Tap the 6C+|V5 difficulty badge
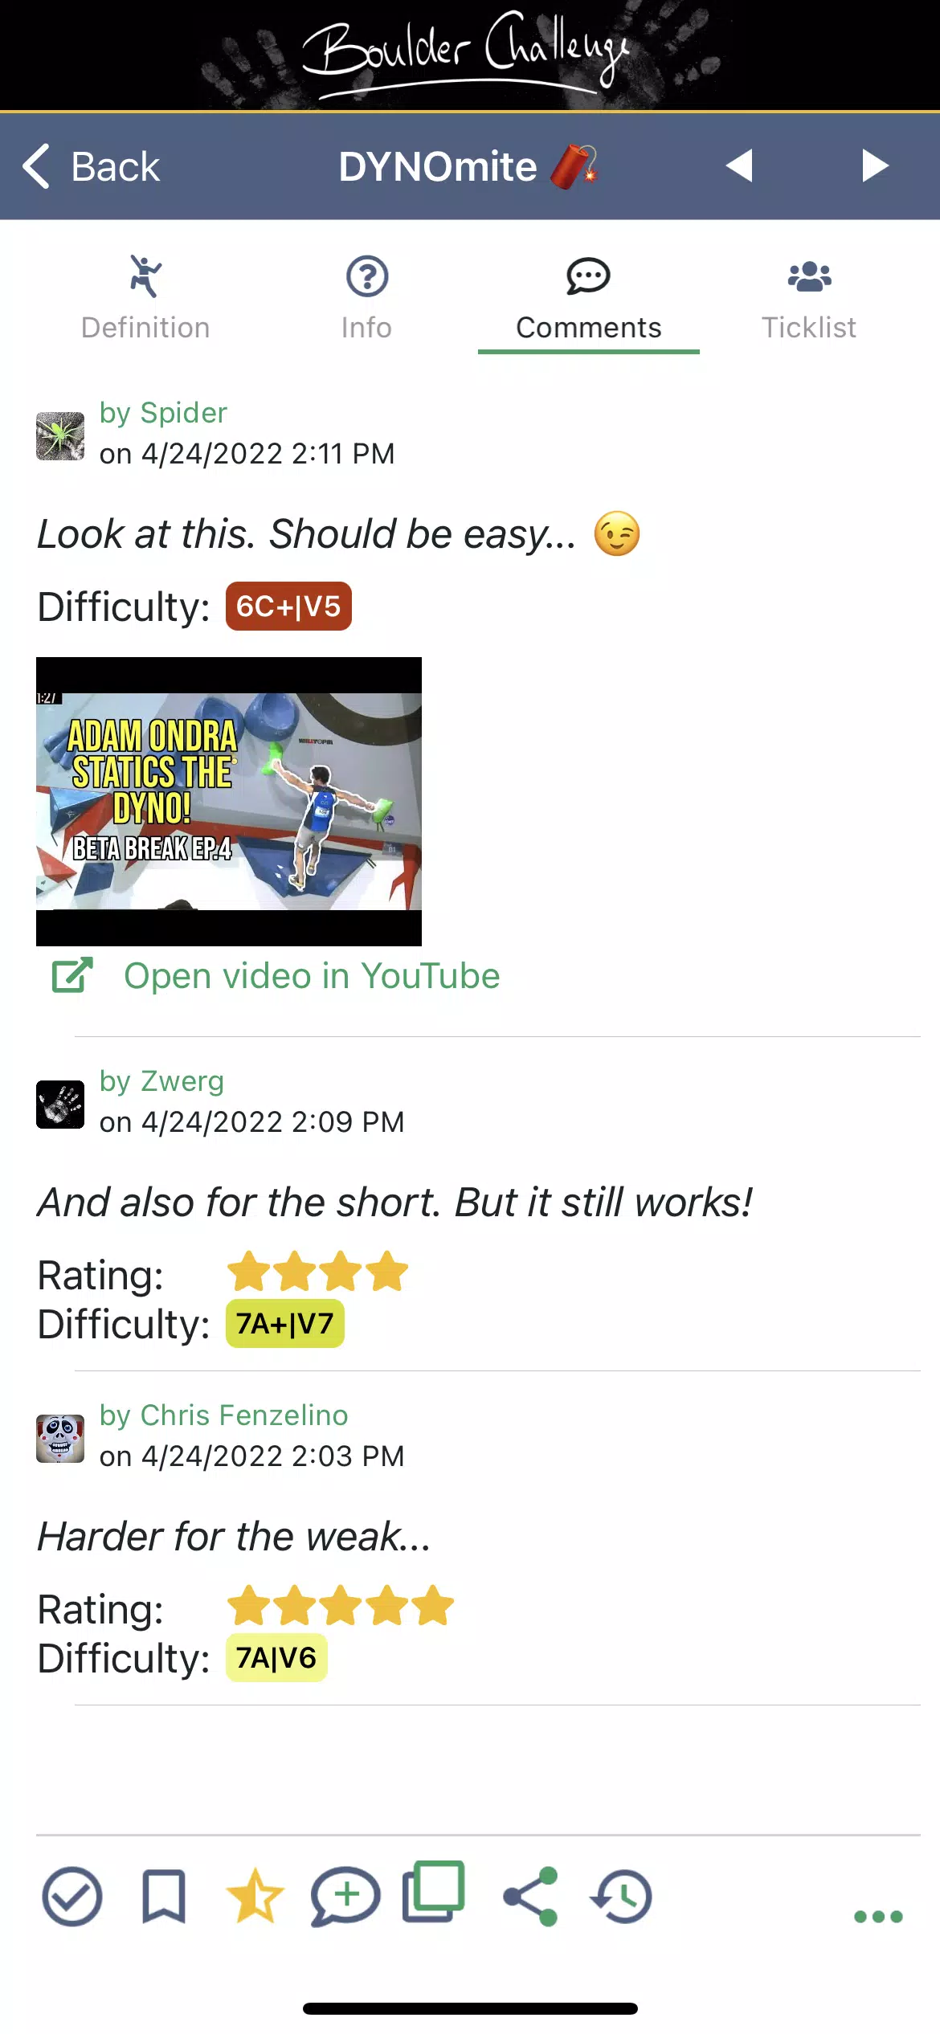 click(x=288, y=607)
